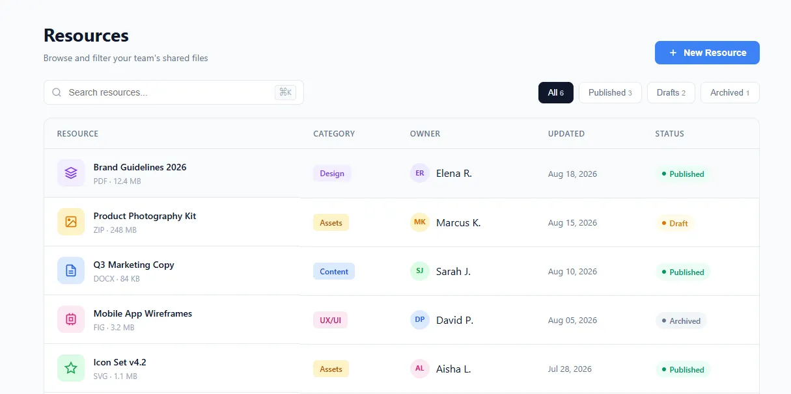Image resolution: width=791 pixels, height=394 pixels.
Task: Open the Product Photography Kit title
Action: [x=145, y=216]
